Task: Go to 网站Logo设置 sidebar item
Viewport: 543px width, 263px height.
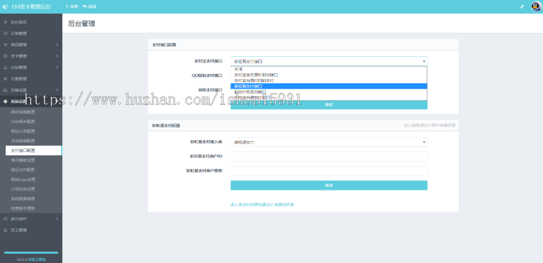Action: click(24, 179)
